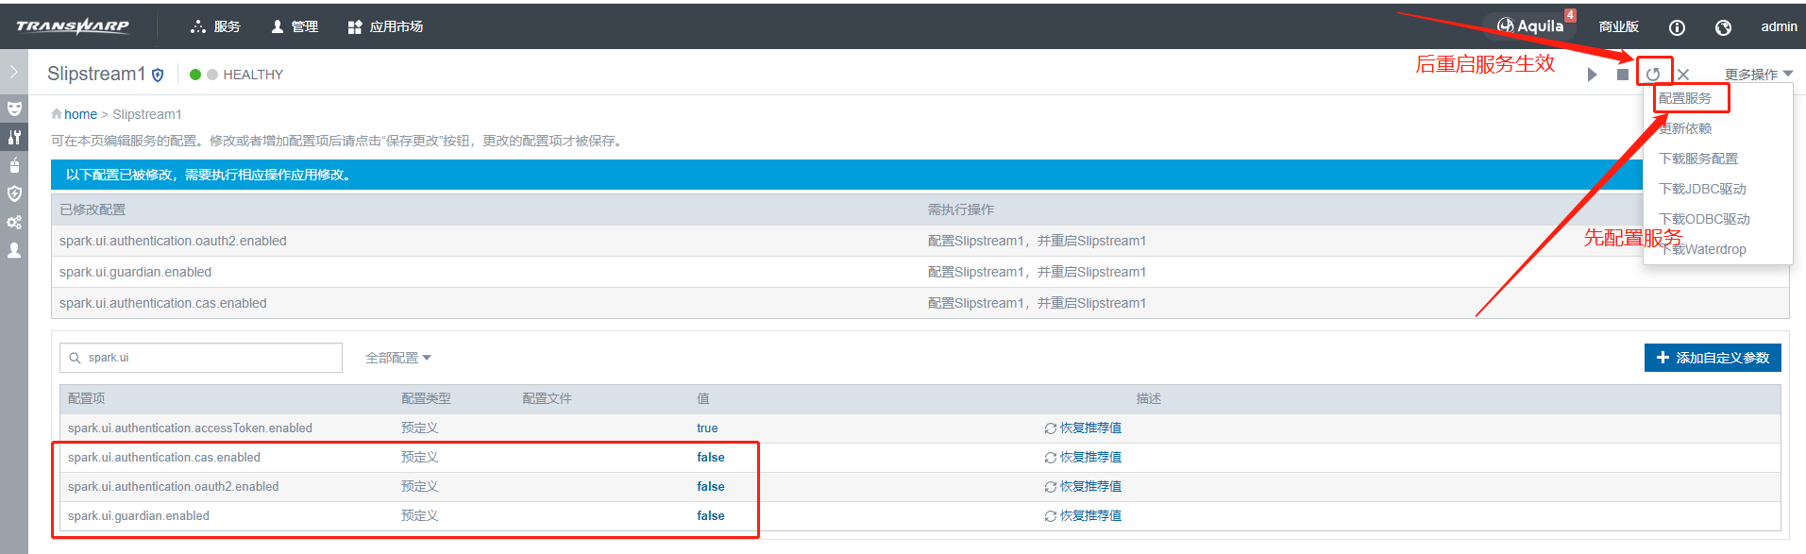Go to the home breadcrumb link
Image resolution: width=1806 pixels, height=554 pixels.
coord(80,114)
